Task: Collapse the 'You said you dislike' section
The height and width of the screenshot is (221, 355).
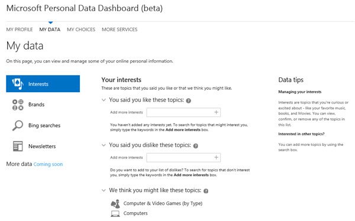Action: [104, 145]
